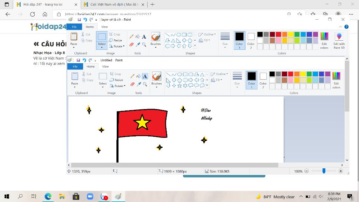The width and height of the screenshot is (359, 202).
Task: Choose the Magnifier tool in Untitled Paint
Action: [145, 84]
